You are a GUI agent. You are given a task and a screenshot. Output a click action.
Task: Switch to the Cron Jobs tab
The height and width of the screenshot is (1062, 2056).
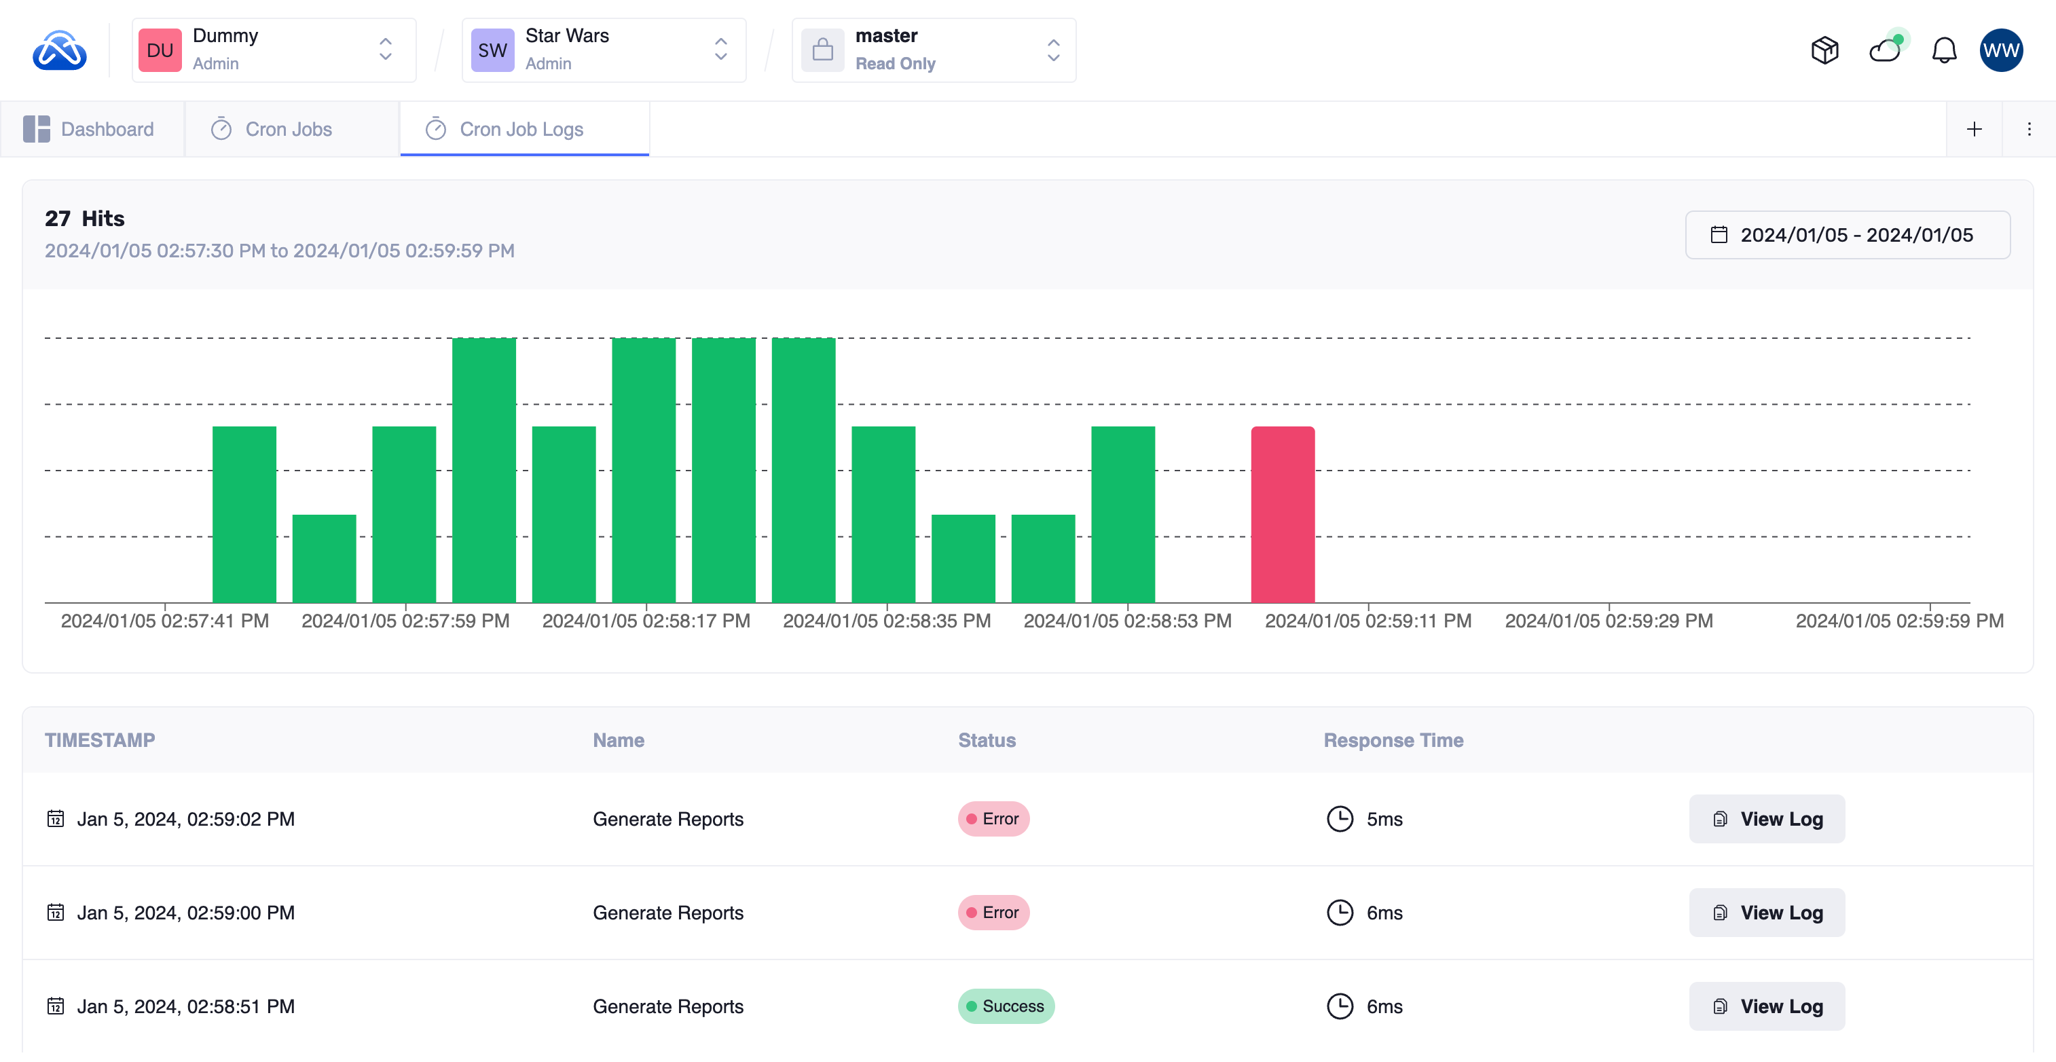[x=272, y=129]
